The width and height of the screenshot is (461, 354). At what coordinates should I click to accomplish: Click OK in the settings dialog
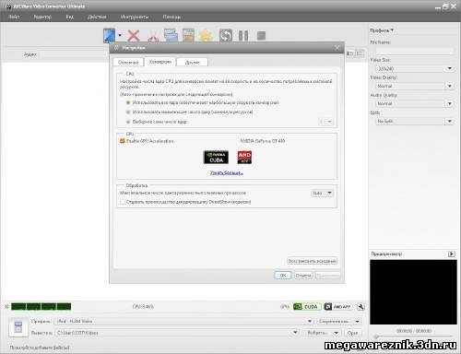coord(283,276)
